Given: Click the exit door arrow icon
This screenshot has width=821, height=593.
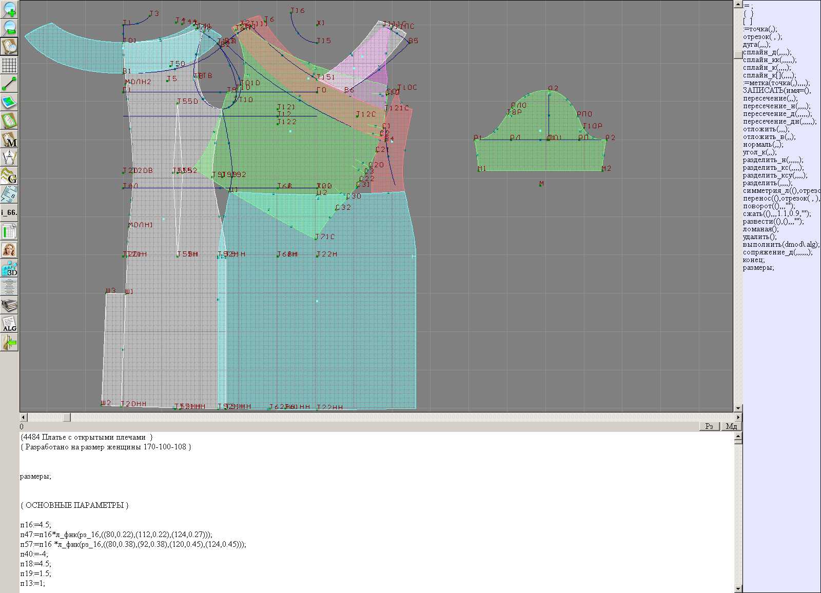Looking at the screenshot, I should click(9, 342).
